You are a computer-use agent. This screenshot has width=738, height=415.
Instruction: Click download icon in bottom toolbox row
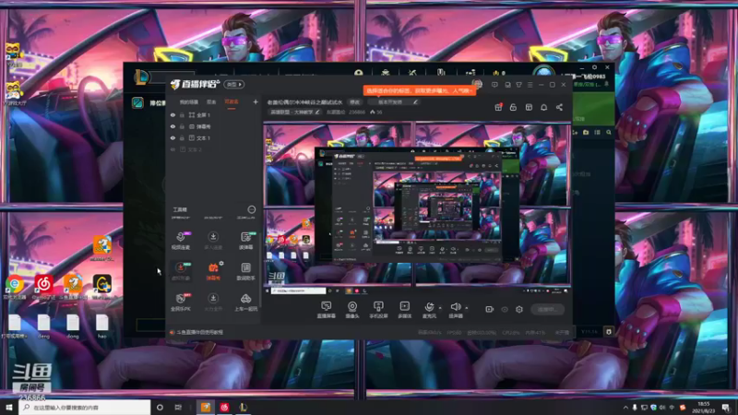tap(213, 298)
